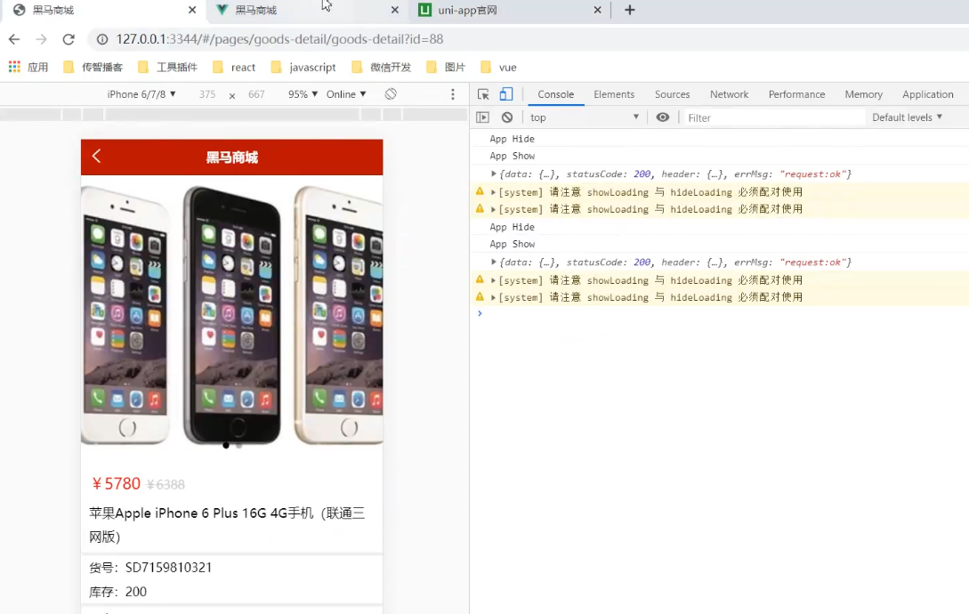Image resolution: width=969 pixels, height=614 pixels.
Task: Click the second carousel indicator dot
Action: click(238, 445)
